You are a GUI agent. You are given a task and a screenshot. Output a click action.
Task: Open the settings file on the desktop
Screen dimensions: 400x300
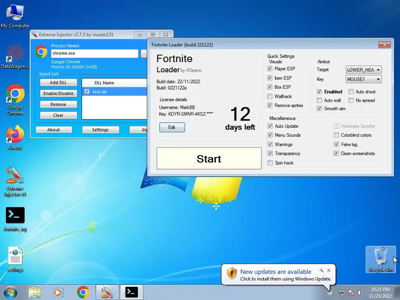pyautogui.click(x=15, y=259)
